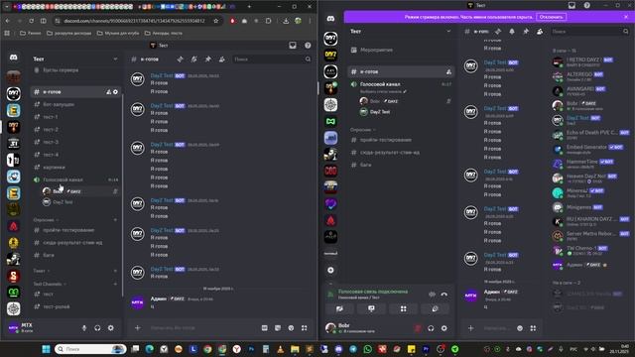
Task: Open the inbox in browser Discord
Action: pos(293,46)
